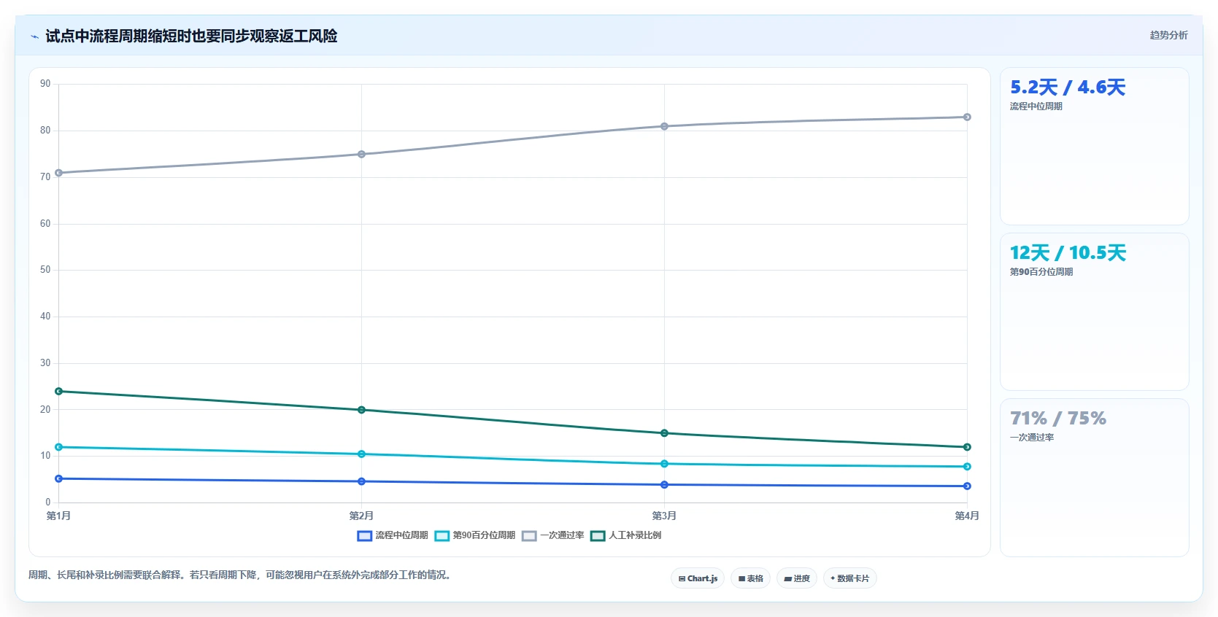Click the 流程中位周期 label in the KPI card
1218x617 pixels.
click(x=1036, y=106)
